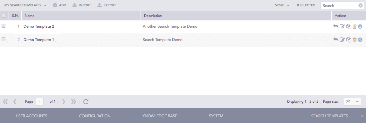Screen dimensions: 366x123
Task: Clear the search box with X icon
Action: [360, 5]
